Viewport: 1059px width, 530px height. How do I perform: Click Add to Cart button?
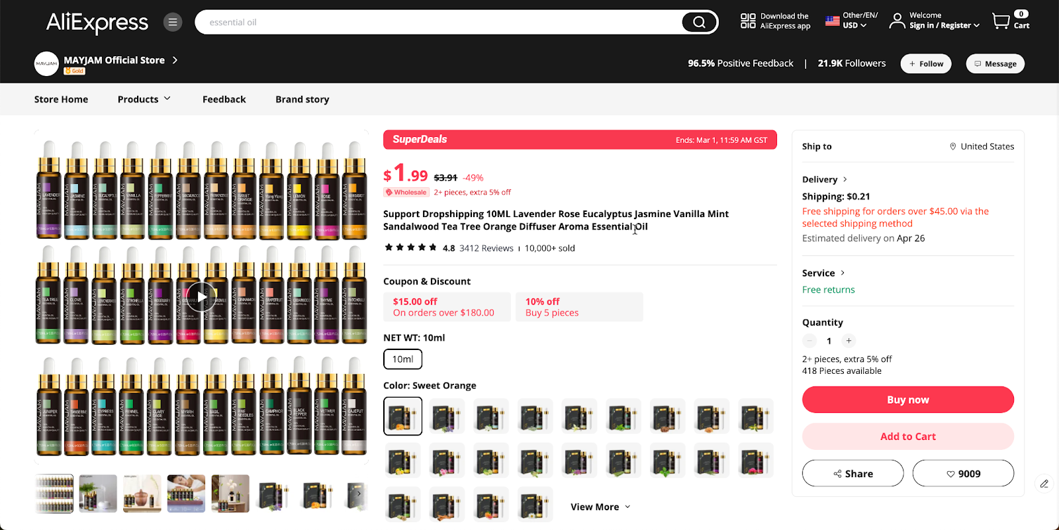(908, 437)
